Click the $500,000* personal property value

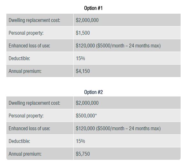click(86, 116)
